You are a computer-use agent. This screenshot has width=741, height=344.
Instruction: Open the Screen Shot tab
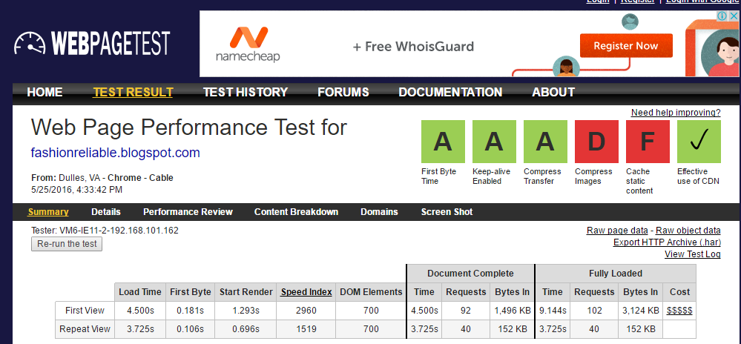[x=447, y=212]
